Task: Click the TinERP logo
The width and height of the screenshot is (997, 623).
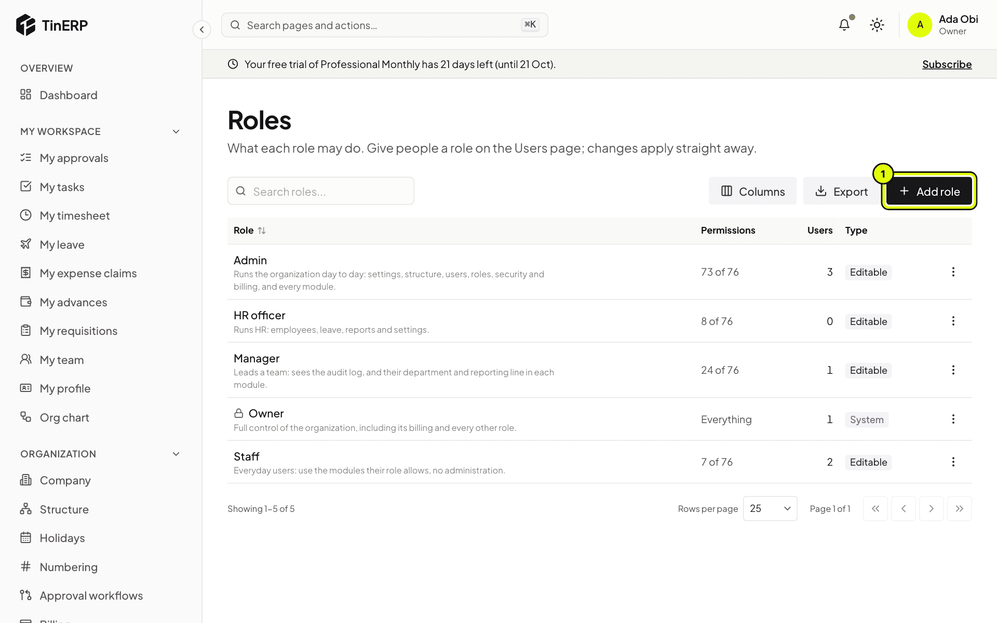Action: pos(52,25)
